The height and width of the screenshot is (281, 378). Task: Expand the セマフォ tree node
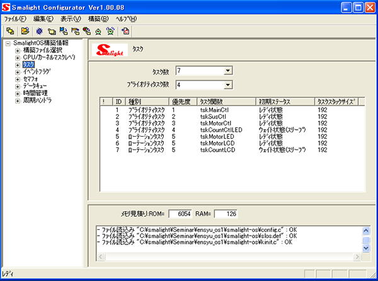(x=18, y=79)
